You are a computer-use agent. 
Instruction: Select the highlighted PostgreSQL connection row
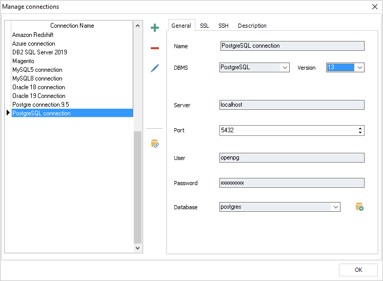[x=72, y=113]
